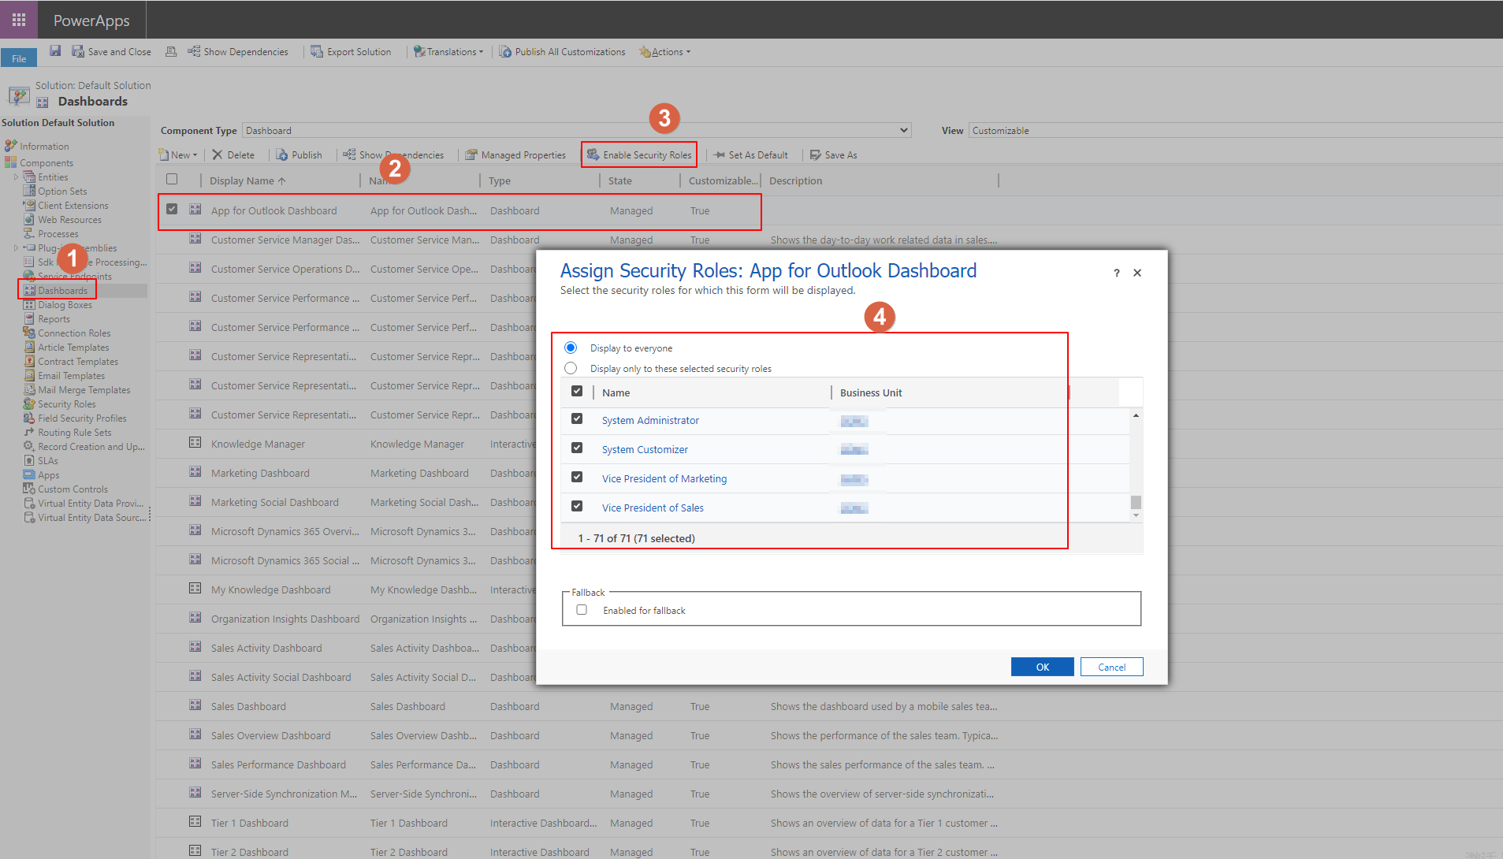Click the Save As button

834,154
